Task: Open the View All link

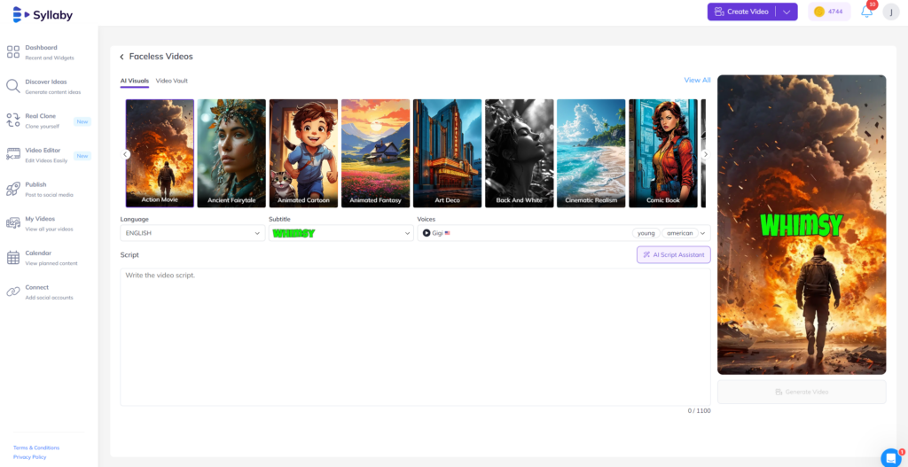Action: click(697, 81)
